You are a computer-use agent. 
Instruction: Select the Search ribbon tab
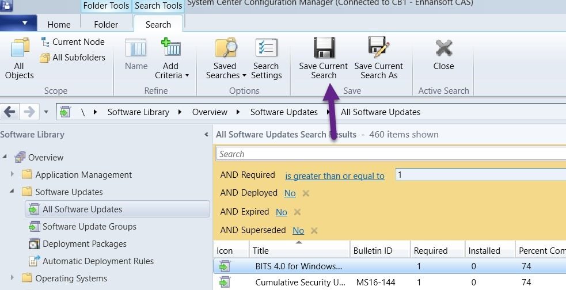click(x=158, y=25)
